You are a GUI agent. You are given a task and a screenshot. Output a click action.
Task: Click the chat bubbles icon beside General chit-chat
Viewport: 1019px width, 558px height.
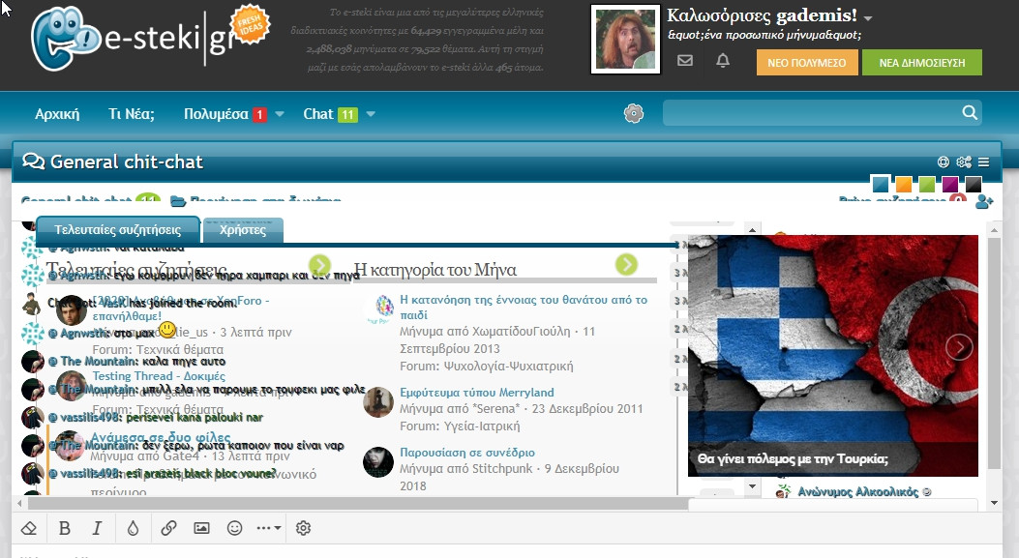[x=33, y=162]
